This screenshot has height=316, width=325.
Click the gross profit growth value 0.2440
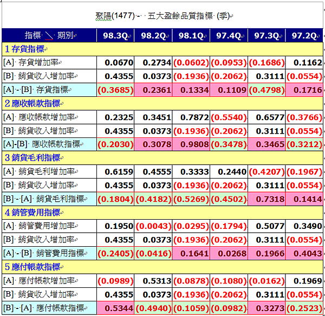(x=232, y=172)
